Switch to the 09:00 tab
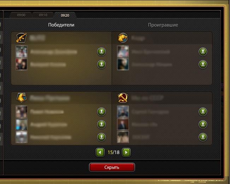 (21, 15)
